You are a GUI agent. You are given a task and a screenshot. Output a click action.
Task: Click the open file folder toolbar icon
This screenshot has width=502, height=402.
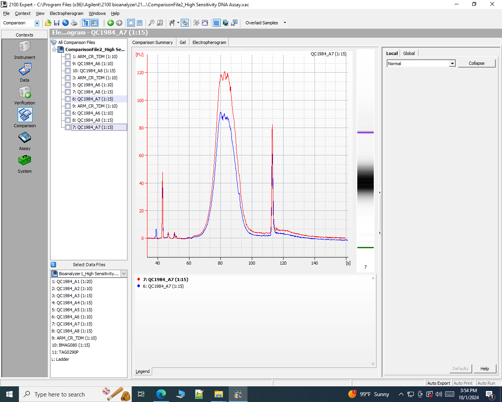tap(48, 23)
